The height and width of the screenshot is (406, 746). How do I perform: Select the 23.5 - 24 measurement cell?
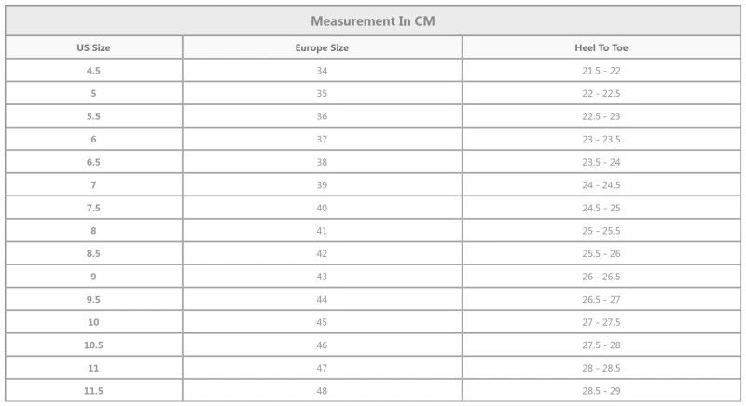pos(601,162)
